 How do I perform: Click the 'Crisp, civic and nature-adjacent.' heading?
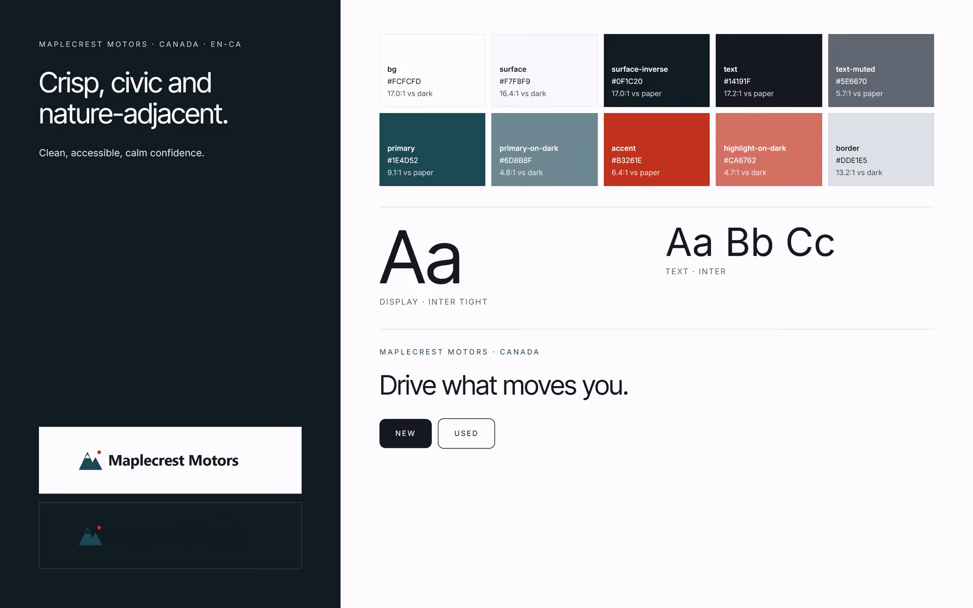click(134, 98)
